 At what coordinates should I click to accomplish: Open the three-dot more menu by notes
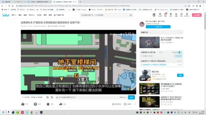tap(135, 104)
